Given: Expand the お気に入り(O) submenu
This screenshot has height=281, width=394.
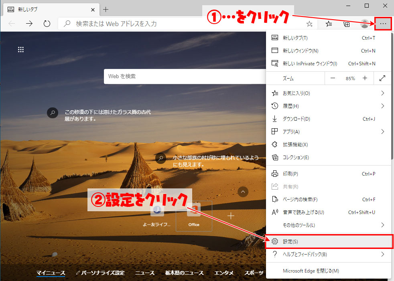Looking at the screenshot, I should pyautogui.click(x=328, y=93).
